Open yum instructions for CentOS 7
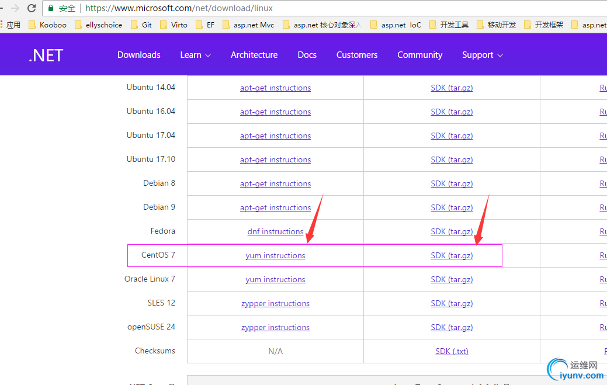 point(275,255)
